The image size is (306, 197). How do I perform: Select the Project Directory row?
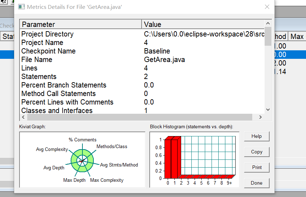(142, 34)
